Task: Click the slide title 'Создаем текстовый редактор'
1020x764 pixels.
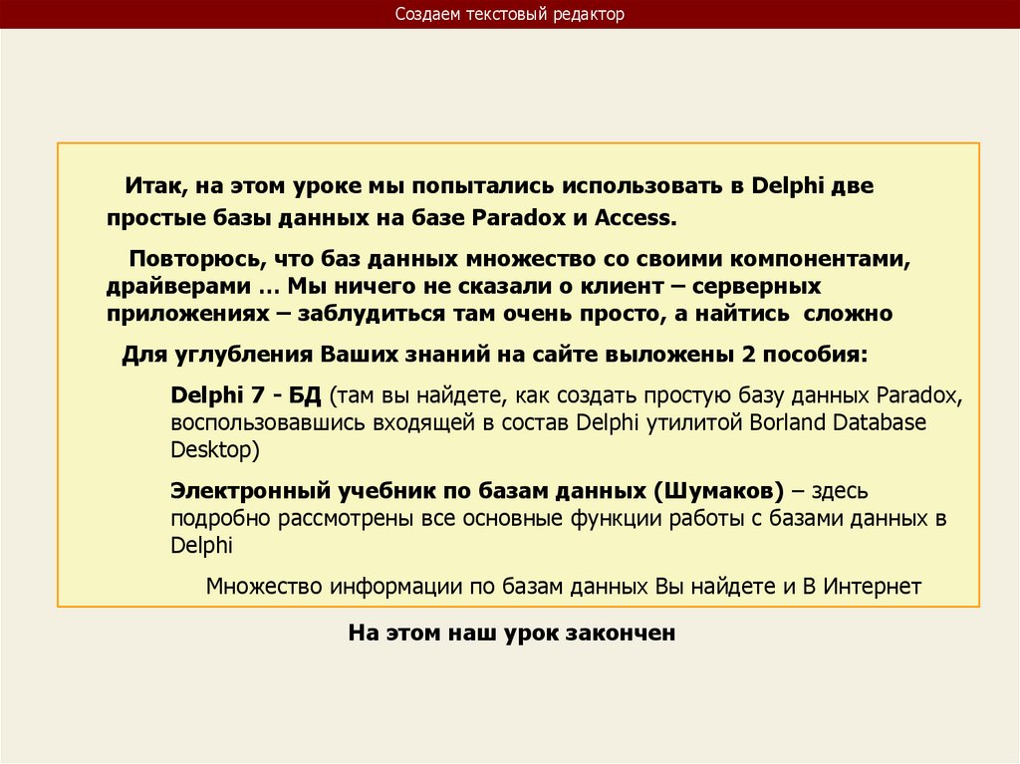Action: 509,14
